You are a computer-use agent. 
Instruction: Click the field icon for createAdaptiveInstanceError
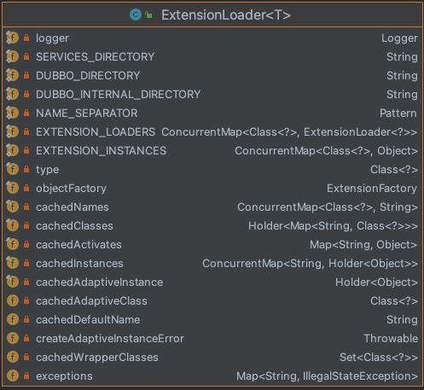point(12,338)
